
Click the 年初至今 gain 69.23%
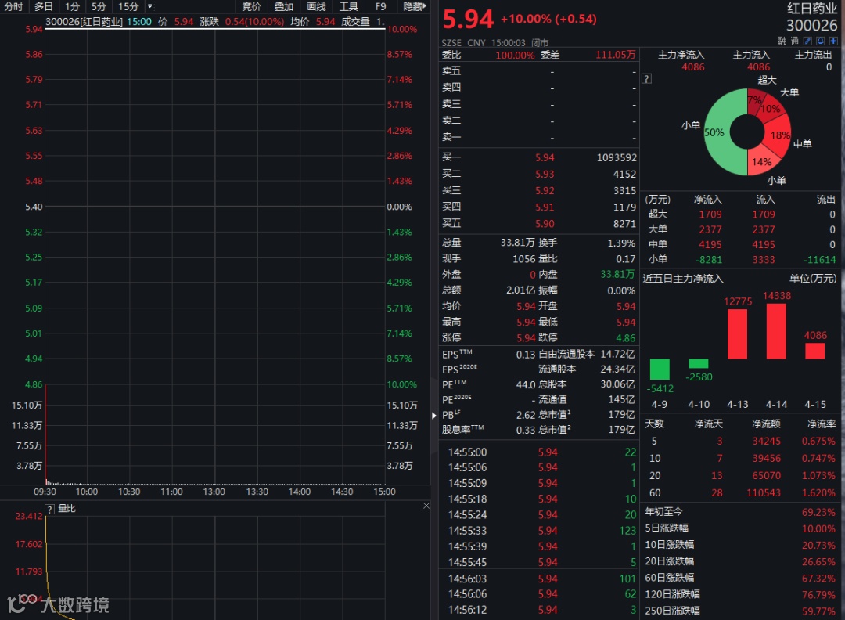(818, 512)
